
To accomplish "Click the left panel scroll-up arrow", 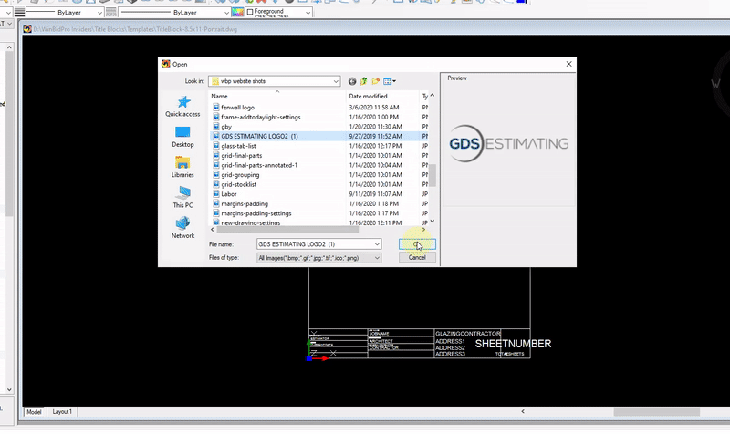I will (9, 47).
